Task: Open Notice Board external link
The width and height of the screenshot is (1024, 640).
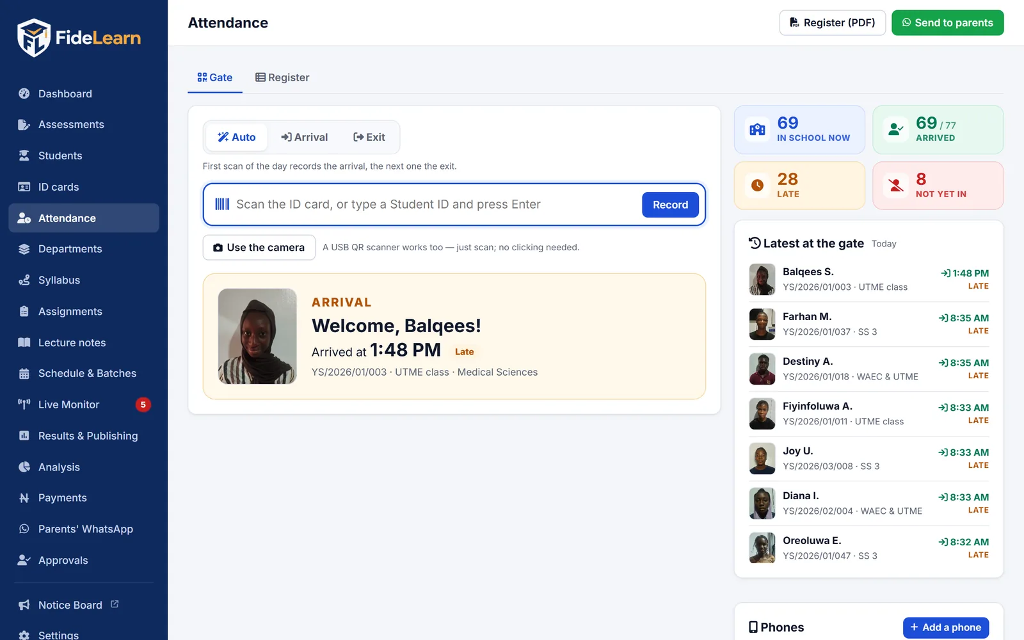Action: 84,605
